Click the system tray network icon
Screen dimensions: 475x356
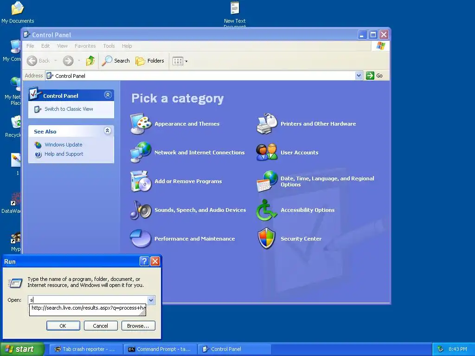point(441,349)
